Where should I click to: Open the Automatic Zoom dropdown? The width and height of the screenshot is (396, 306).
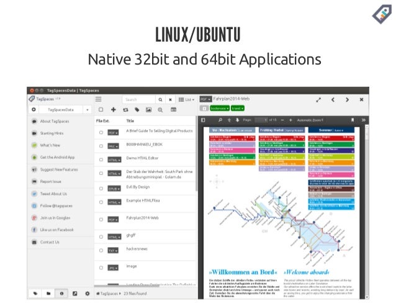(x=310, y=120)
